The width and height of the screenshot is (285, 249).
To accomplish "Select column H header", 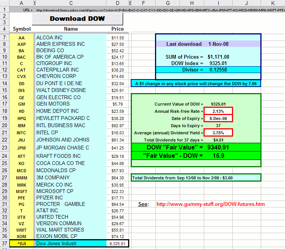I will tap(192, 3).
